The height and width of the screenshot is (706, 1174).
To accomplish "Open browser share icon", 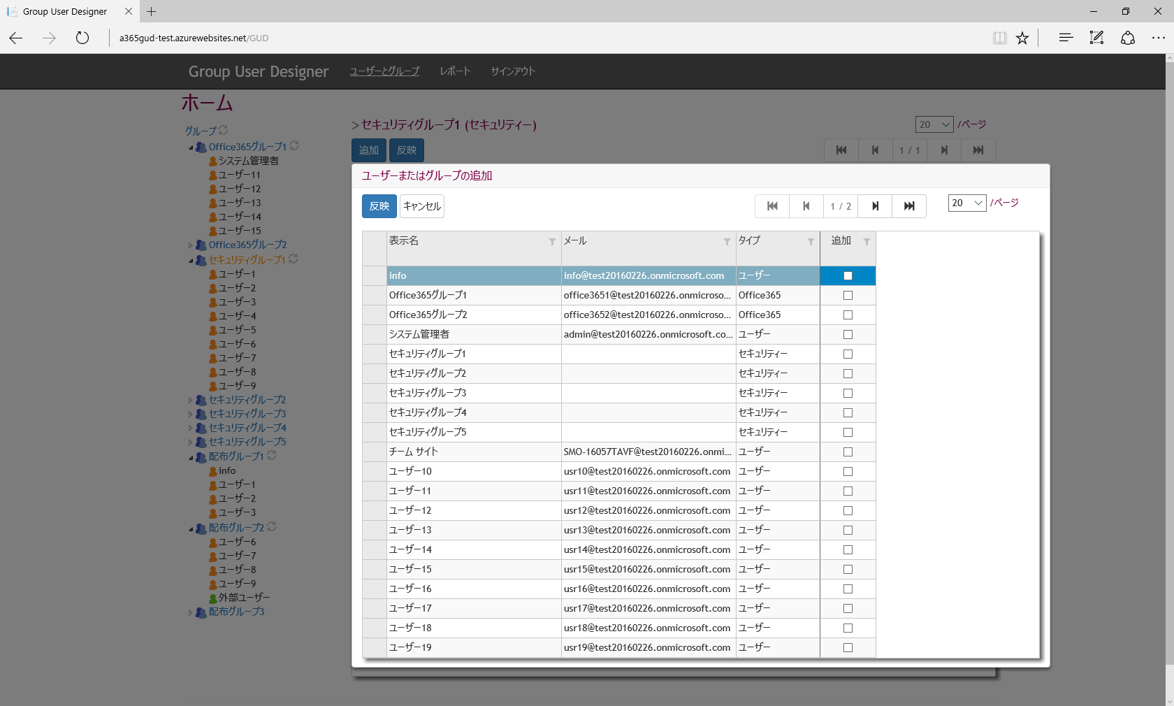I will click(1128, 38).
